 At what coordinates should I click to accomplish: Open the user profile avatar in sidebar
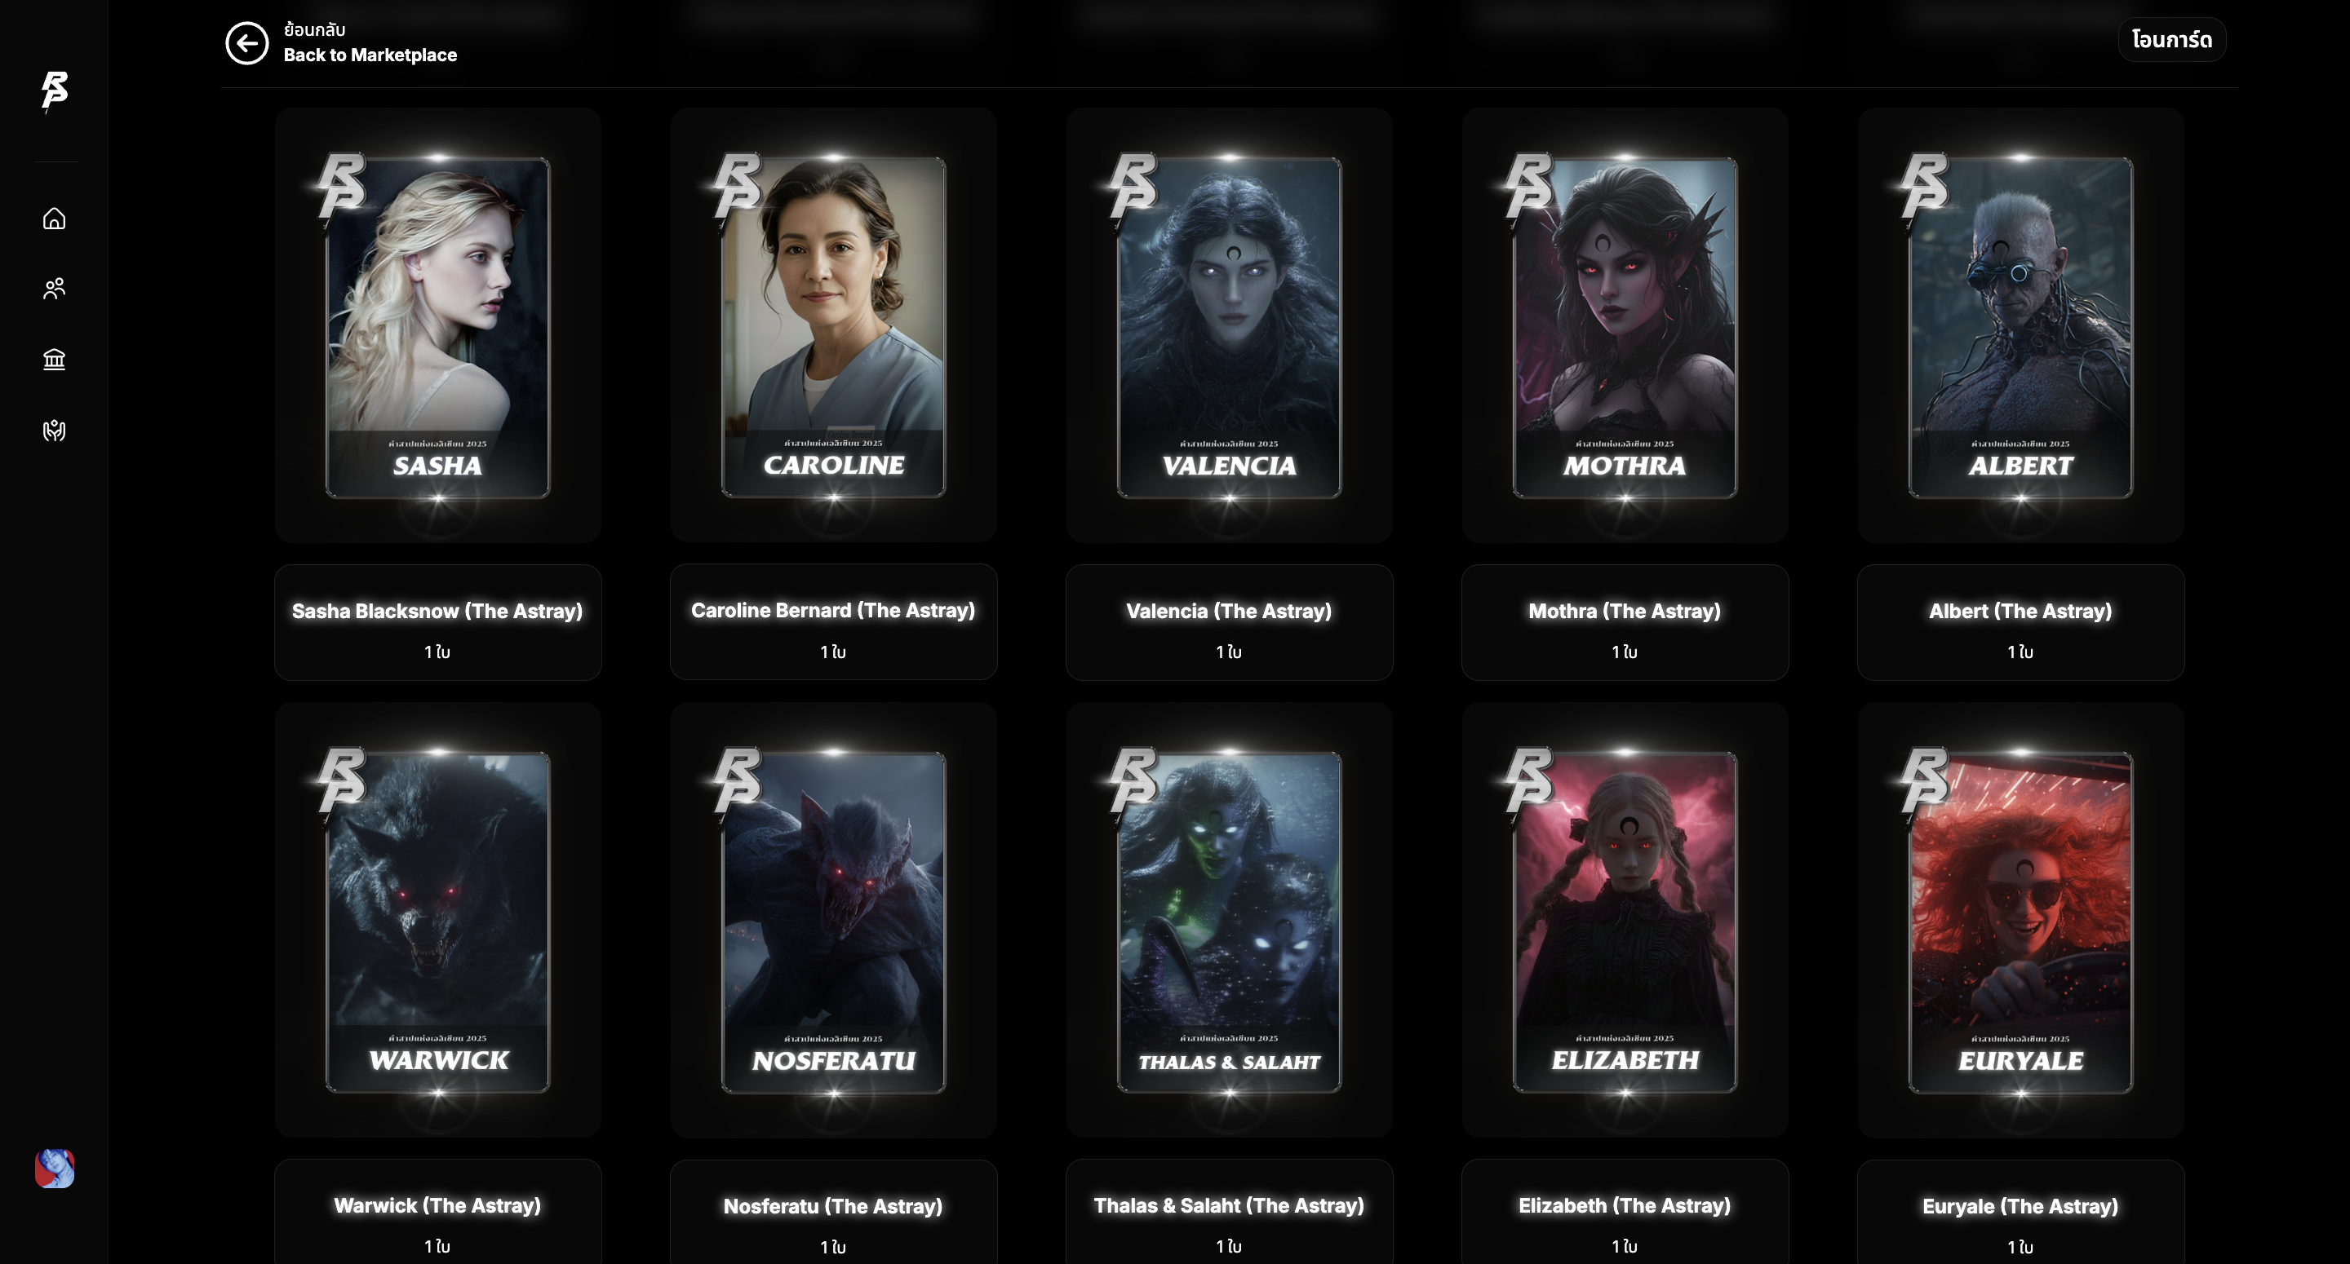click(55, 1169)
